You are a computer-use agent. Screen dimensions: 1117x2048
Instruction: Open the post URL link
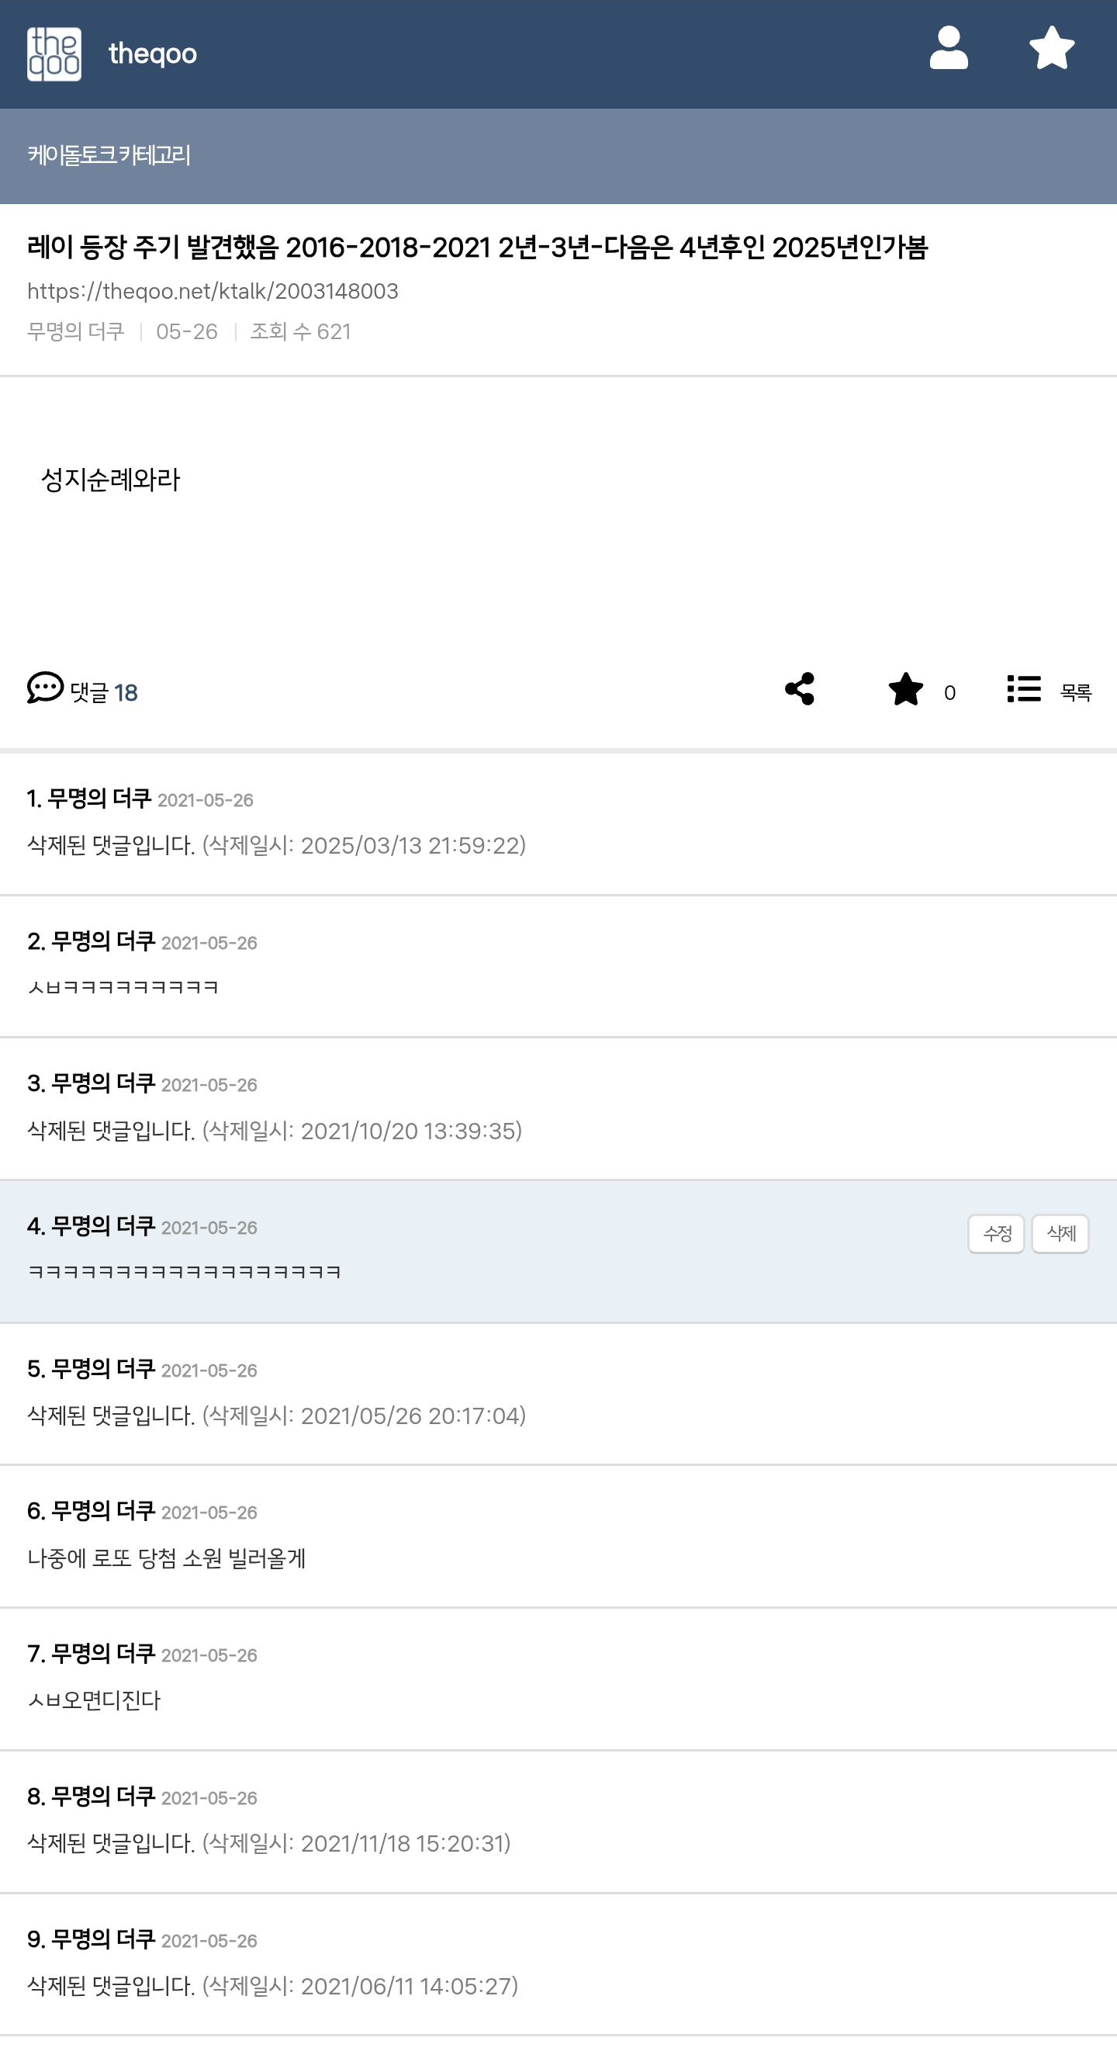(213, 291)
